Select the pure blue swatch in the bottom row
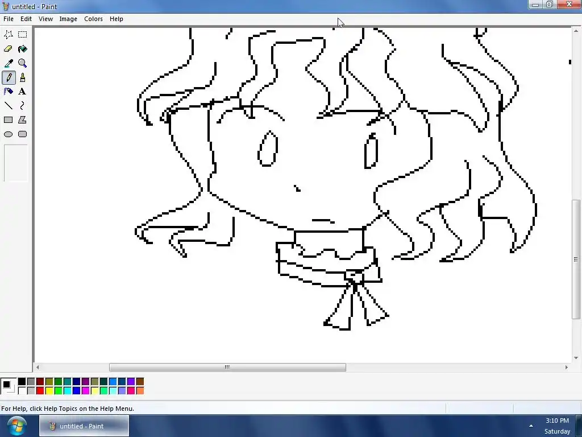This screenshot has width=582, height=437. coord(77,390)
